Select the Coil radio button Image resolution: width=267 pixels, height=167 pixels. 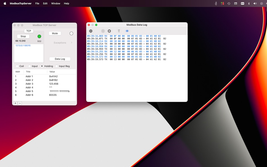[17, 66]
